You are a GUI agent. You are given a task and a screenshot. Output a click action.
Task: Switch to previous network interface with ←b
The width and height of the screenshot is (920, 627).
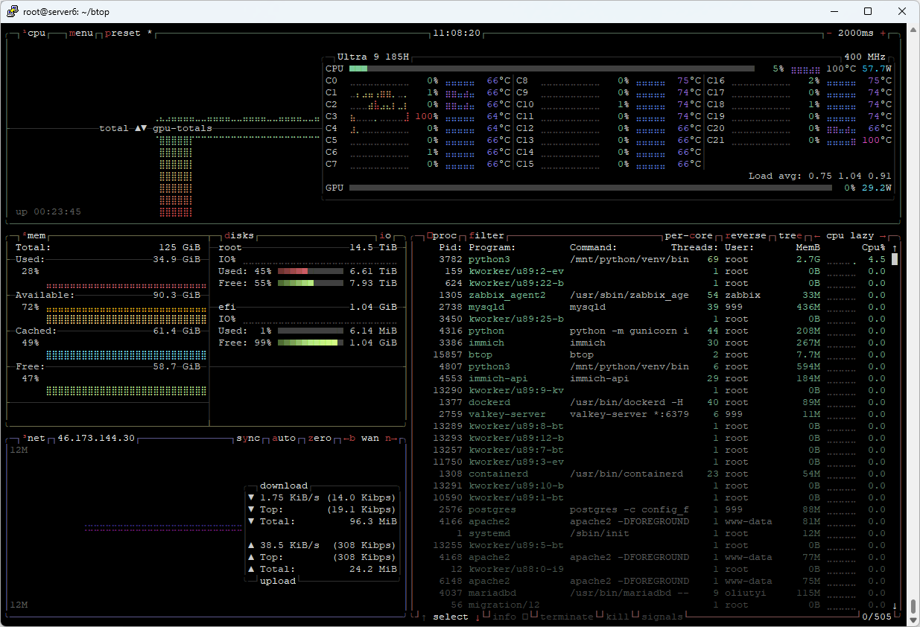pyautogui.click(x=349, y=439)
